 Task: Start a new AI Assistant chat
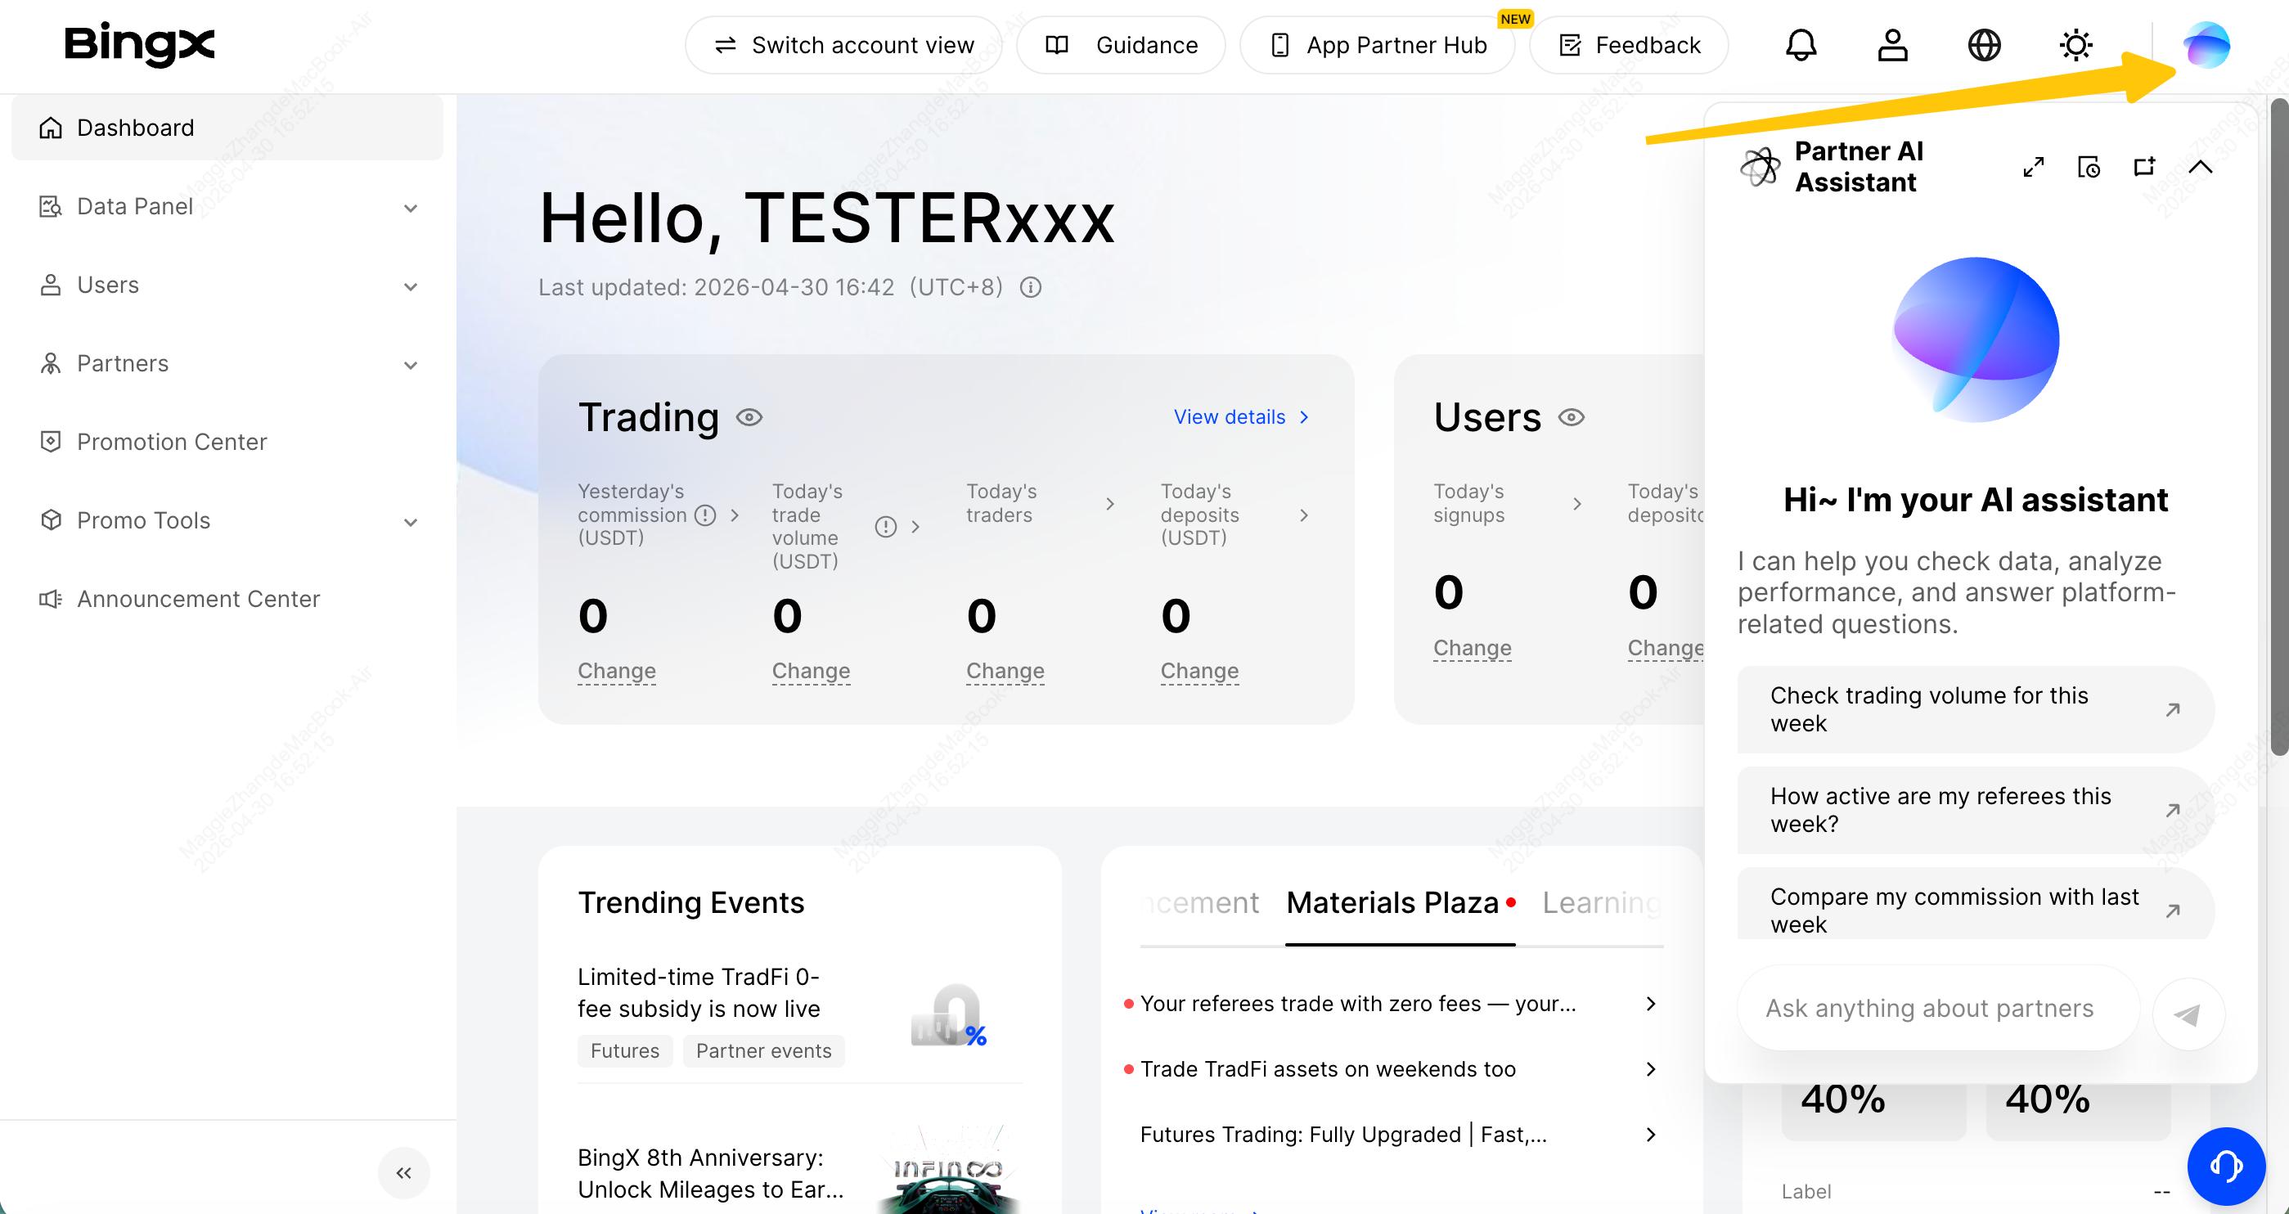pyautogui.click(x=2145, y=167)
